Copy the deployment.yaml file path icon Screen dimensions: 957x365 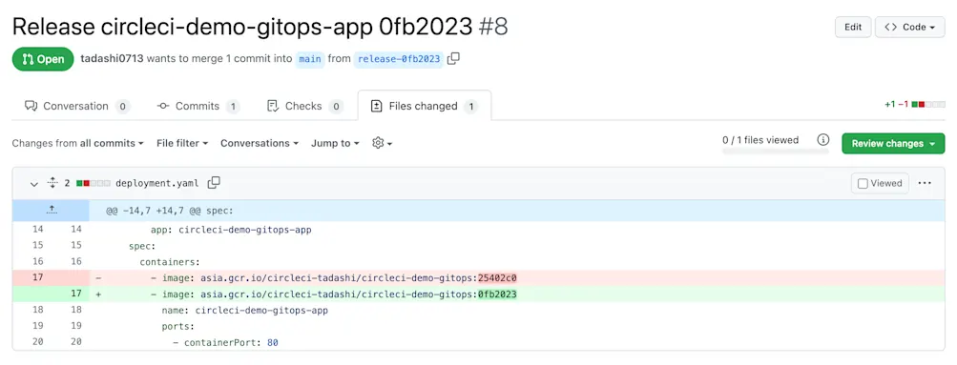pyautogui.click(x=214, y=183)
